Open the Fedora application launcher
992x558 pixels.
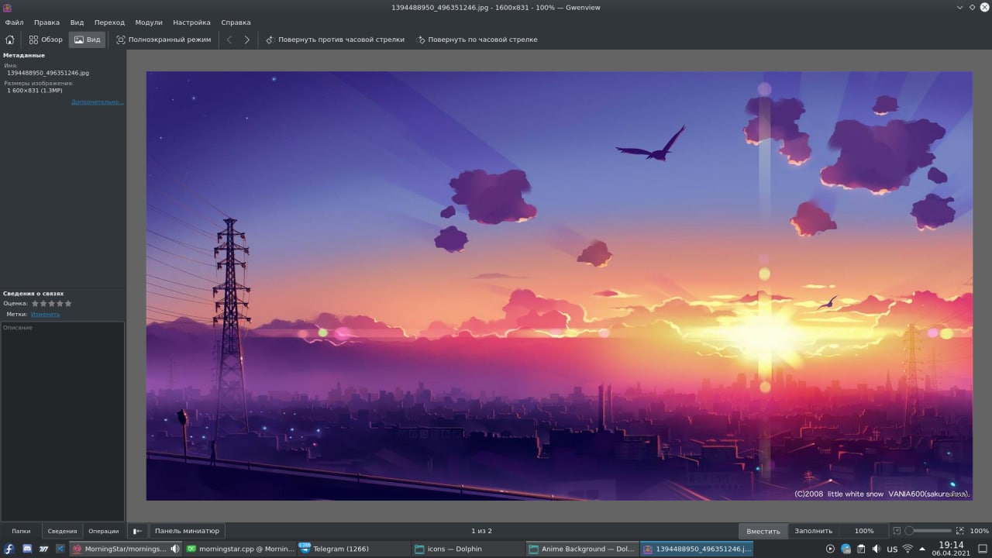pyautogui.click(x=9, y=549)
